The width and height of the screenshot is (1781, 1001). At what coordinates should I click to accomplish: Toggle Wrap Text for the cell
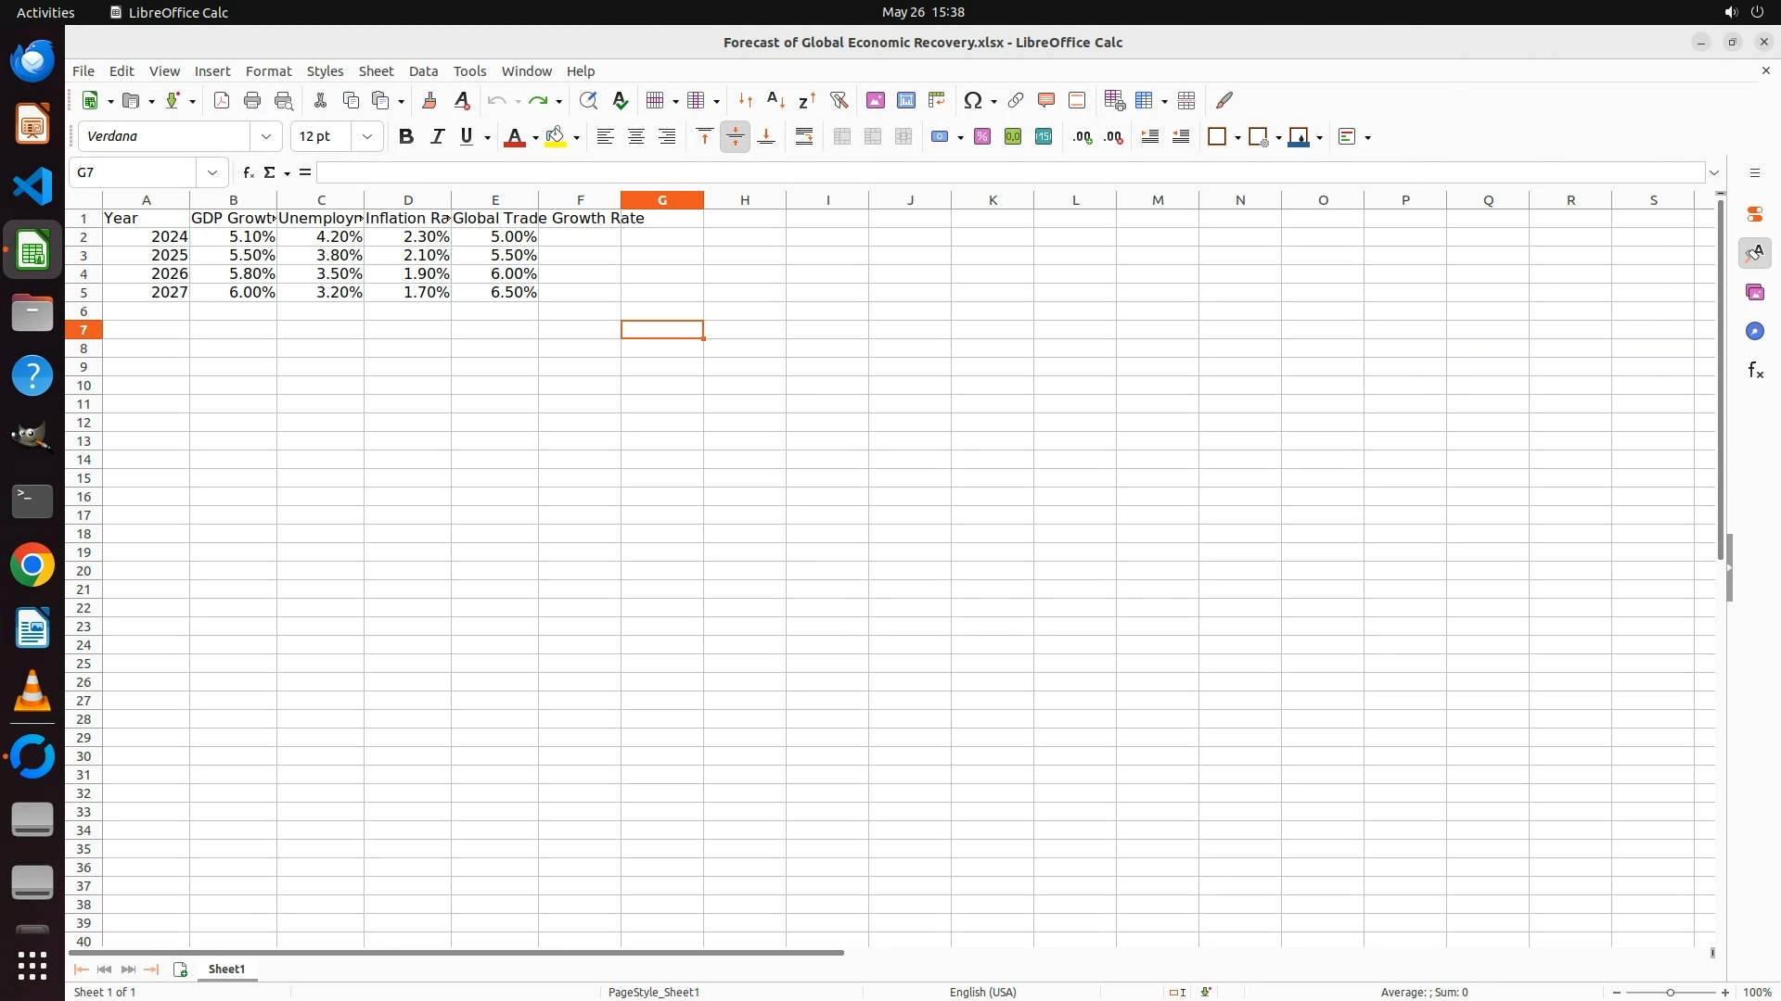tap(804, 137)
